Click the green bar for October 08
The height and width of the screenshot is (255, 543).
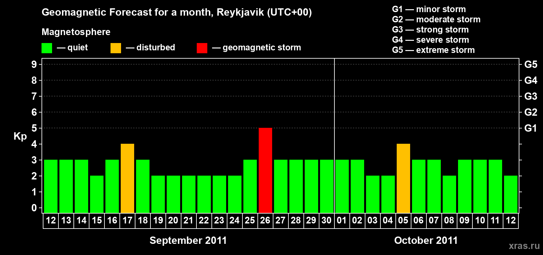(449, 194)
